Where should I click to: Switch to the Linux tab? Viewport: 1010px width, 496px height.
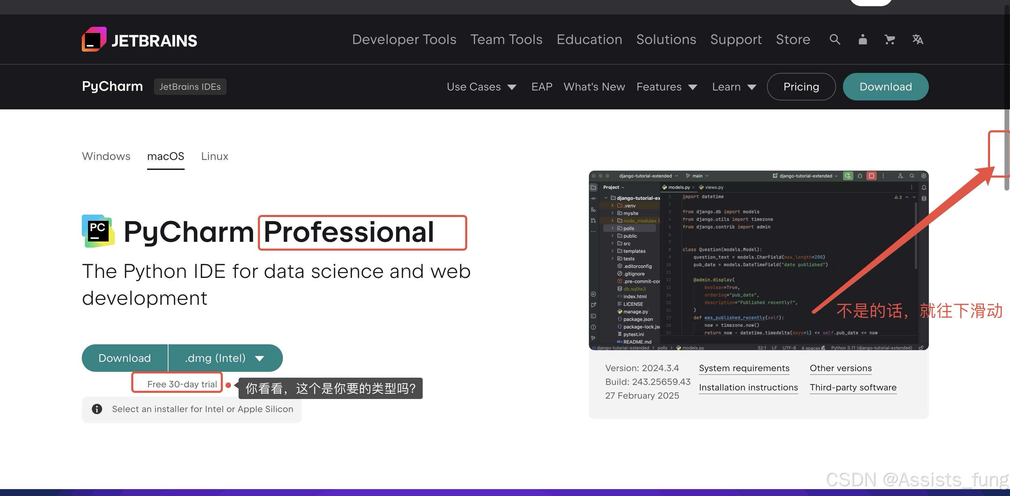(215, 156)
